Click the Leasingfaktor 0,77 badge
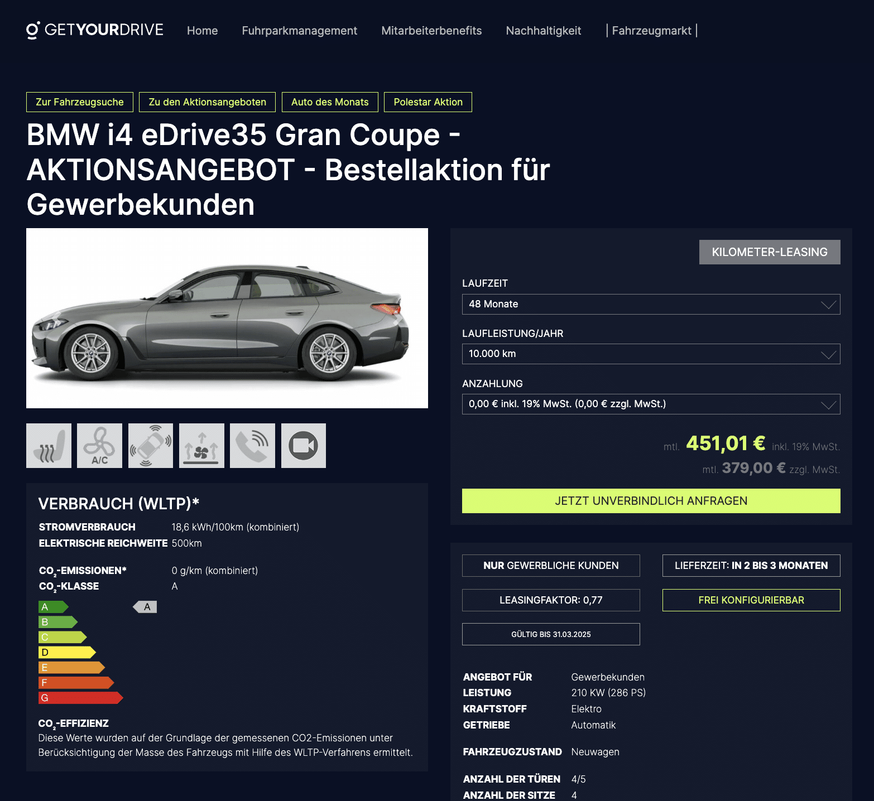This screenshot has width=874, height=801. (x=551, y=600)
